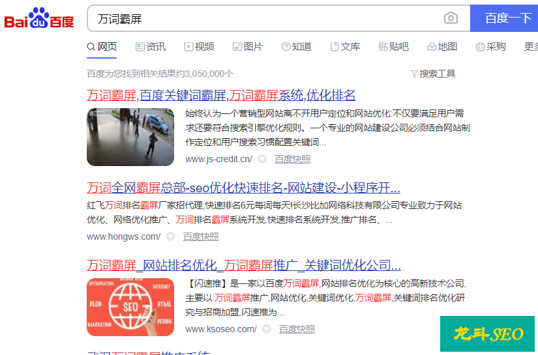Open result 万词霸屏,百度关键词霸屏 title link
This screenshot has height=355, width=538.
(221, 95)
